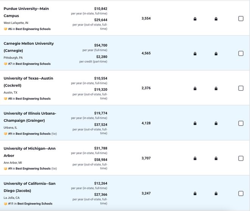
Task: Click second lock icon in Illinois Urbana-Champaign row
Action: 216,123
